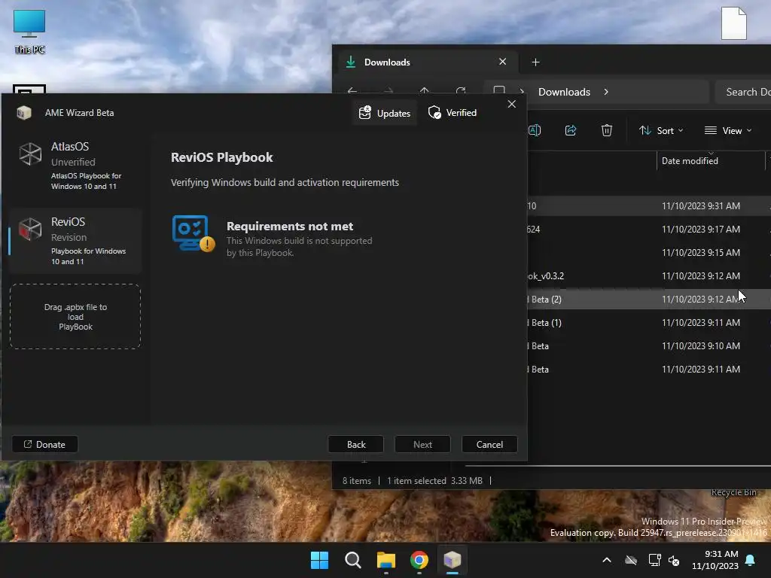Select the Beta (2) file row
Screen dimensions: 771x578
[x=649, y=300]
